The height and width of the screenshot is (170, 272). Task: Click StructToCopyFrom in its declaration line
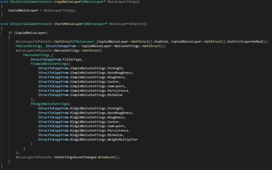pyautogui.click(x=61, y=46)
